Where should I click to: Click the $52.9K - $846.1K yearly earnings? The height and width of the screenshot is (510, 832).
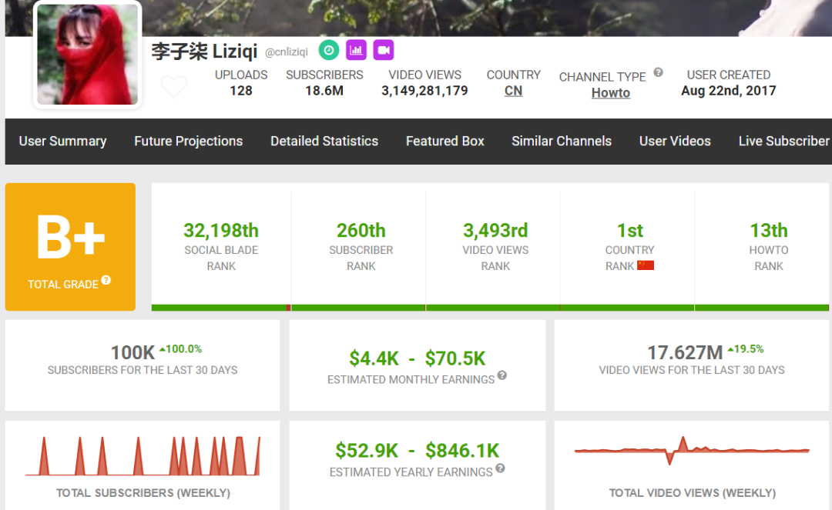click(x=417, y=452)
